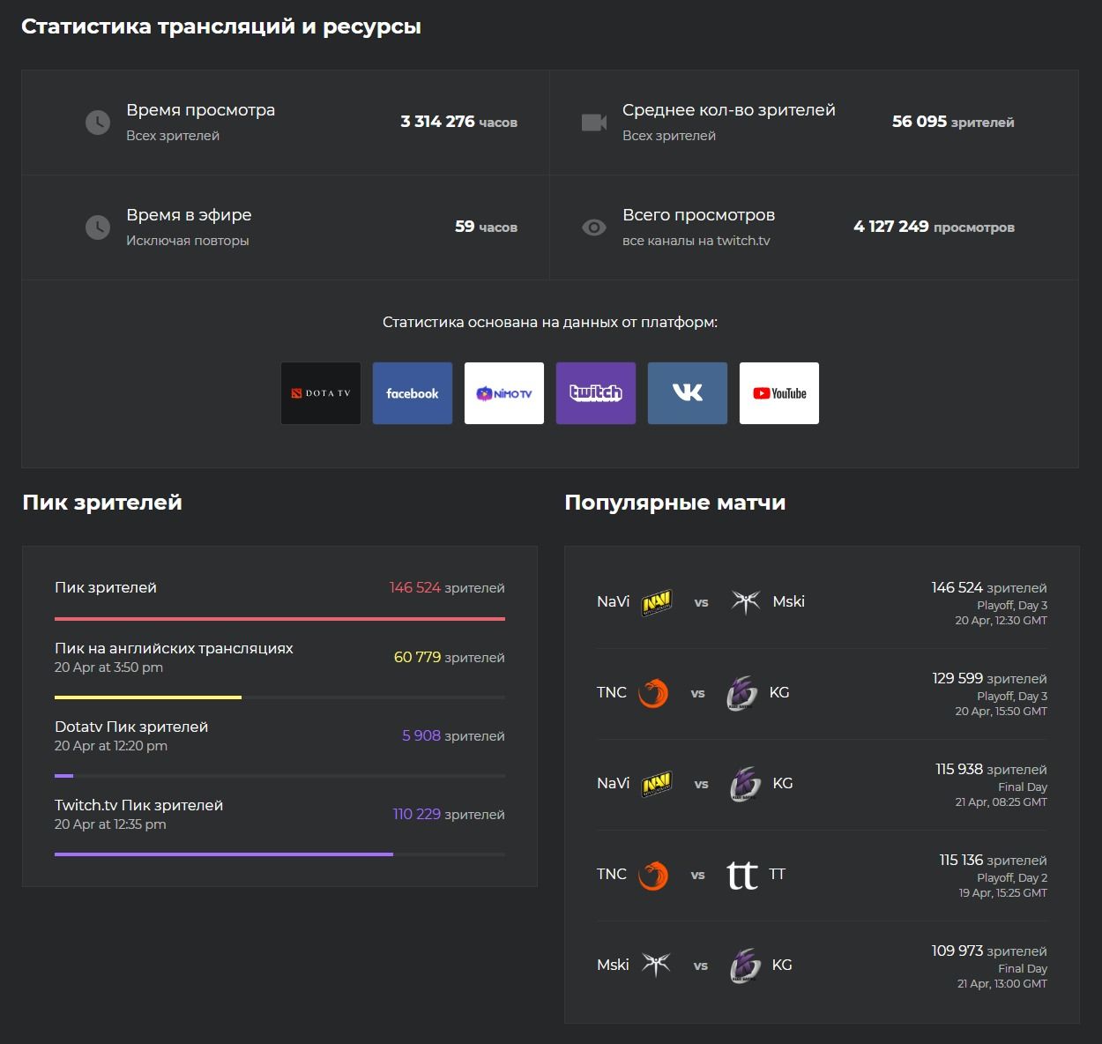Click the Статистика трансляций и ресурсы heading
Screen dimensions: 1102x1044
(221, 26)
